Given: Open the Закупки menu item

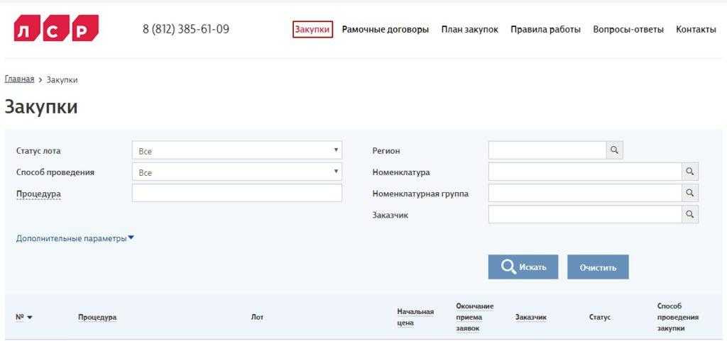Looking at the screenshot, I should [312, 30].
